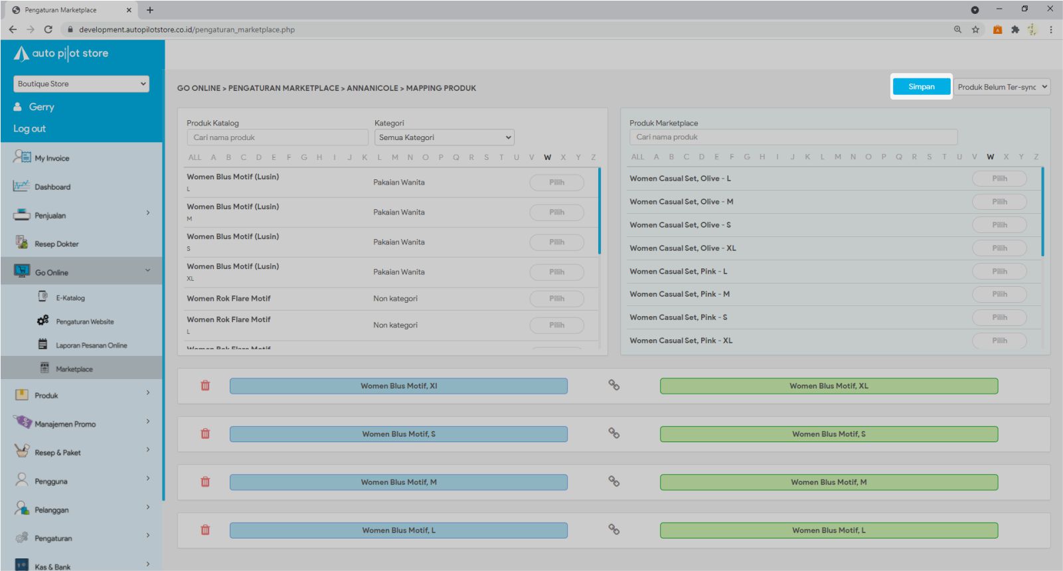Delete the Women Blus Motif, Xl mapping
Image resolution: width=1063 pixels, height=571 pixels.
(205, 386)
